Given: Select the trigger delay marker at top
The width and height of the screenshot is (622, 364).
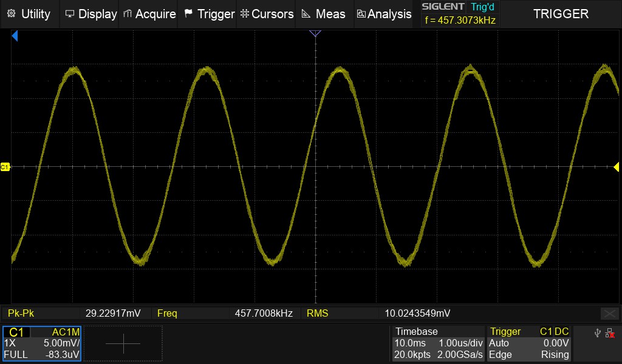Looking at the screenshot, I should tap(315, 33).
